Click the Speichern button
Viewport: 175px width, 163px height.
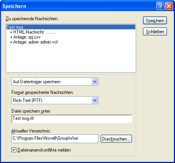point(155,21)
